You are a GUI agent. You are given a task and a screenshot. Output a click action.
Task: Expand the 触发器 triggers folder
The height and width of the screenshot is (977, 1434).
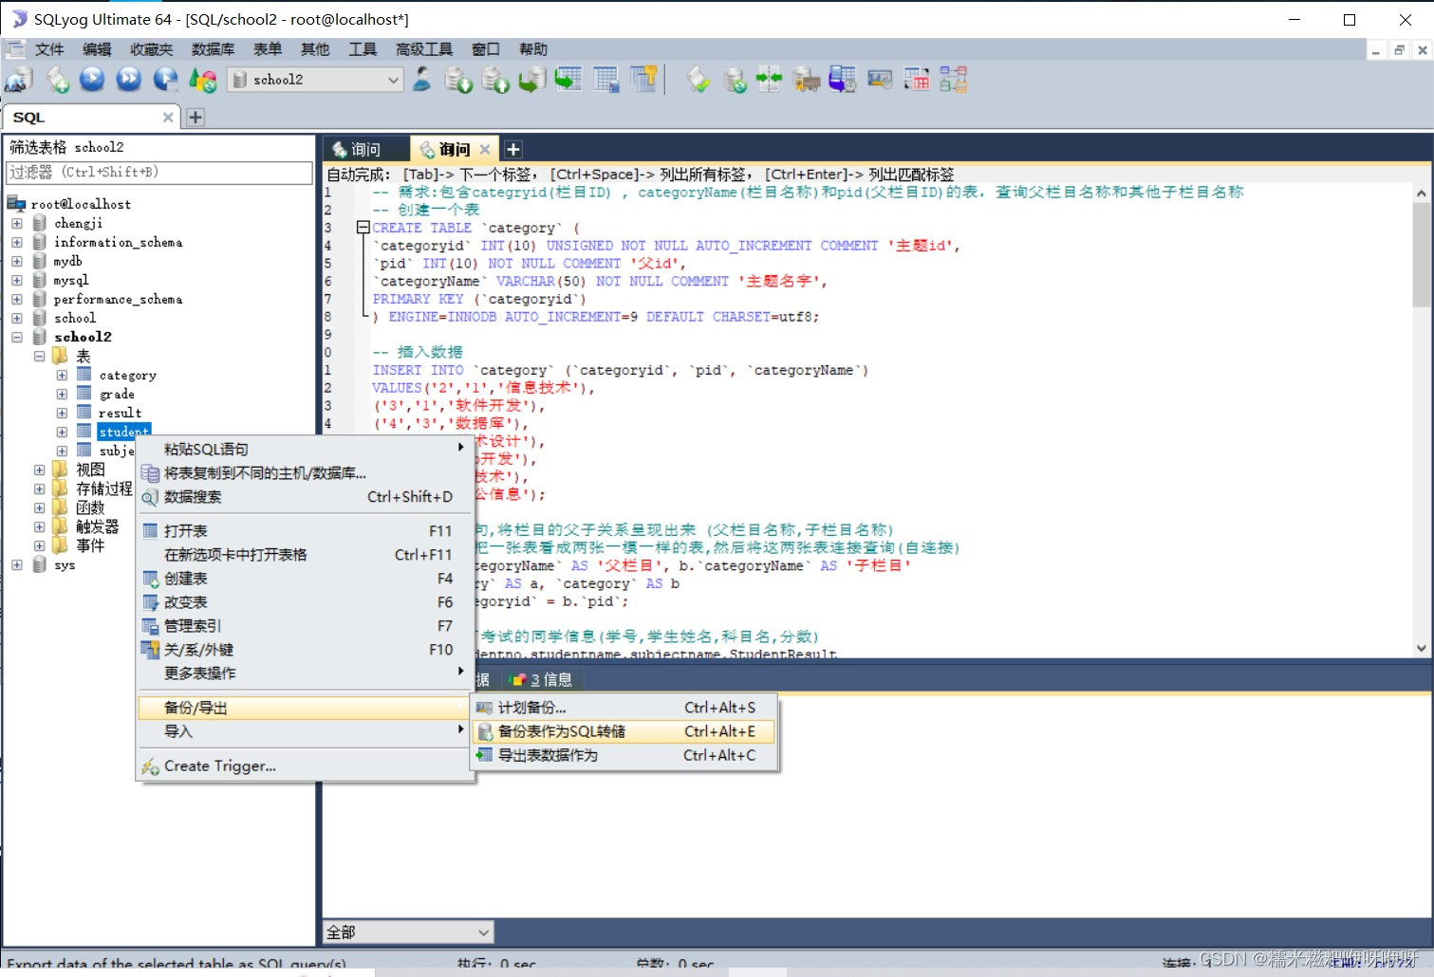(x=39, y=526)
